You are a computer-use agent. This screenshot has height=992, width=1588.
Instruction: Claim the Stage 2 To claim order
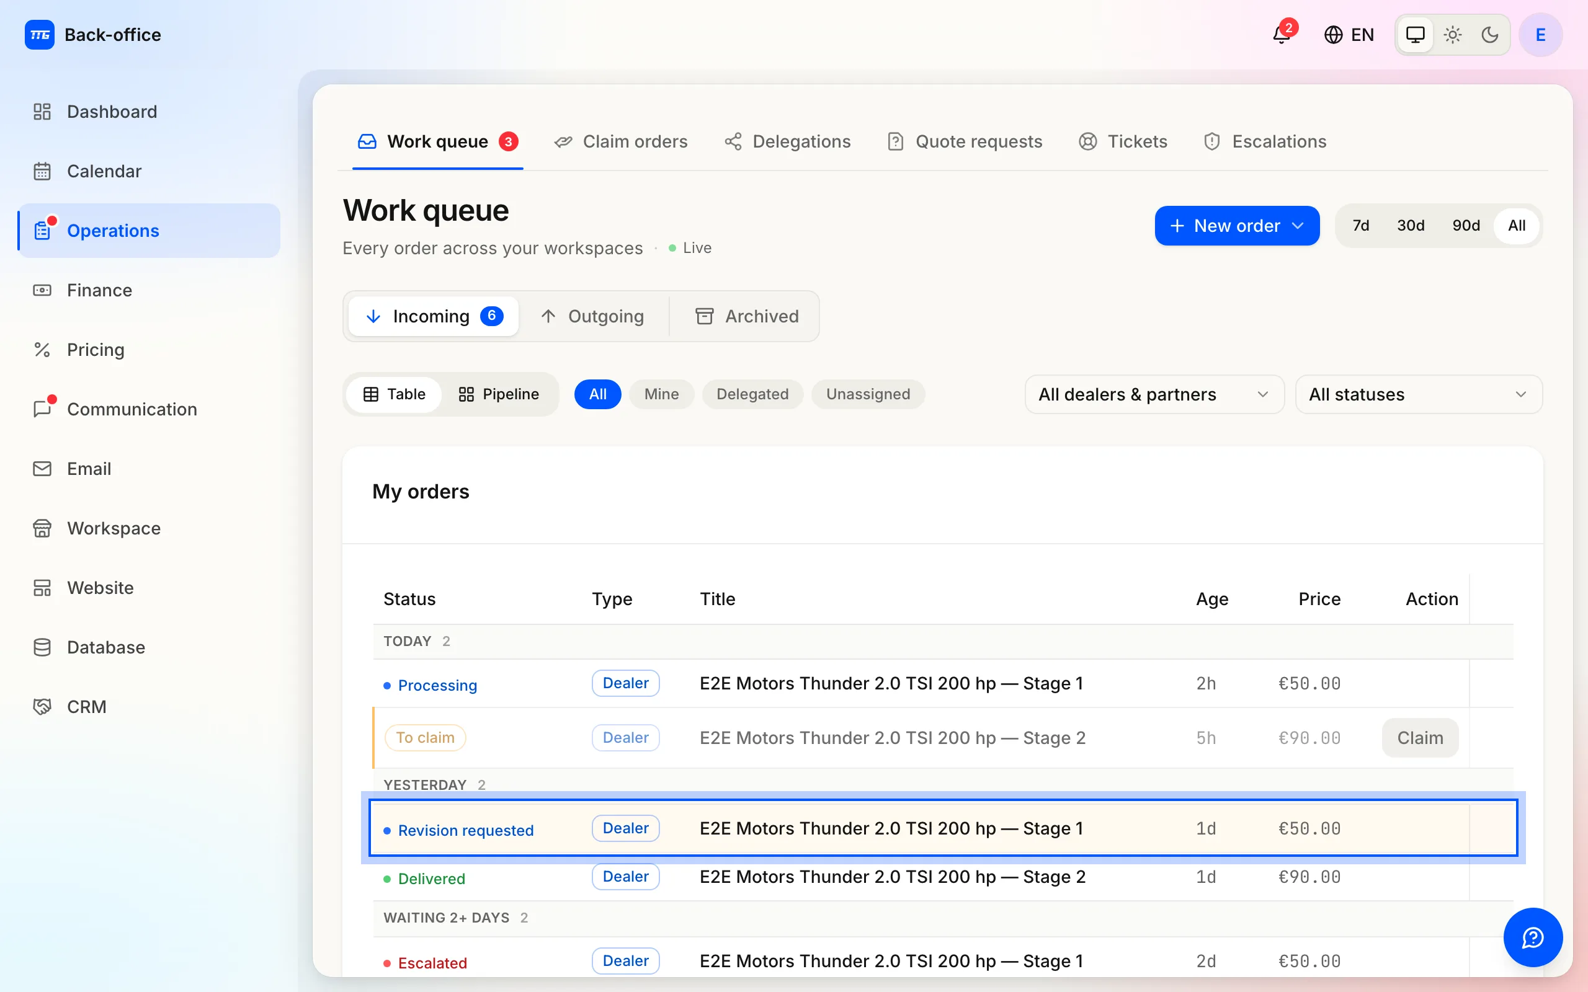pyautogui.click(x=1419, y=737)
